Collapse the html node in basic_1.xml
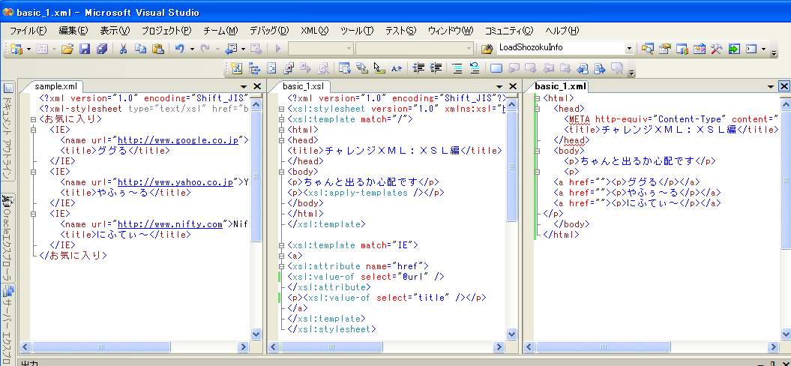 coord(538,98)
